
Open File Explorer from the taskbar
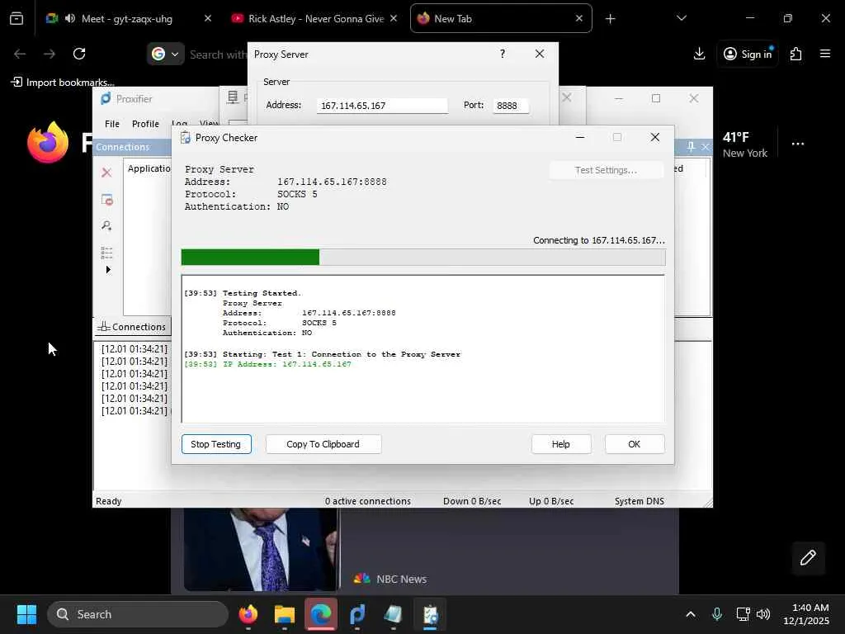[285, 614]
